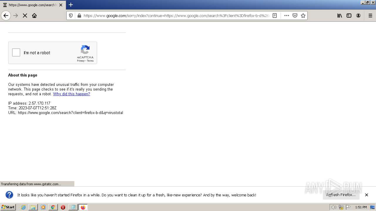
Task: Select the Google search tab
Action: click(x=33, y=5)
